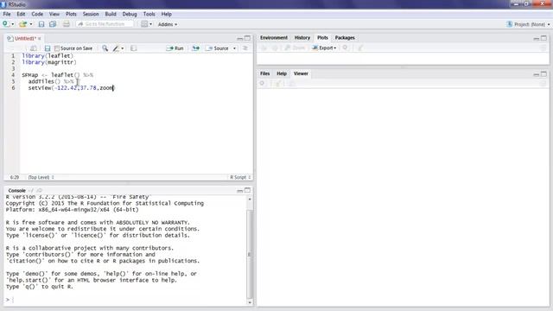The image size is (553, 311).
Task: Focus the Go to file/function field
Action: click(x=105, y=24)
